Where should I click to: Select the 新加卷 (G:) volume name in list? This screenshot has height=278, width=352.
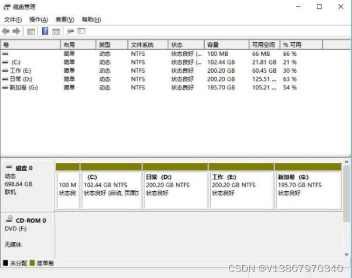(x=24, y=87)
